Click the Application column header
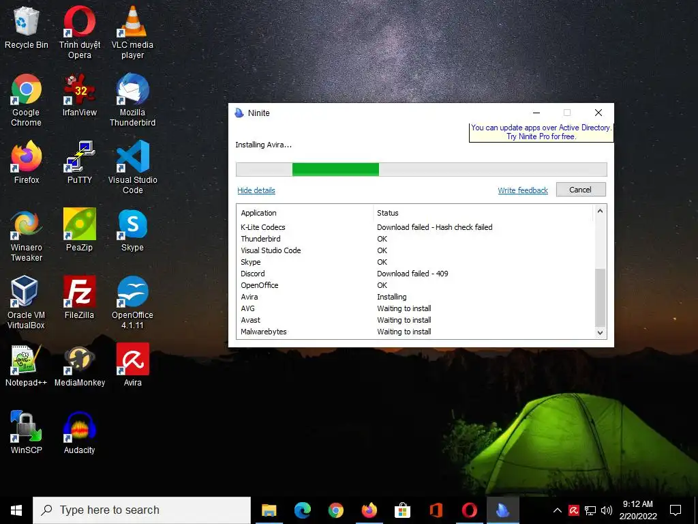 (x=305, y=213)
